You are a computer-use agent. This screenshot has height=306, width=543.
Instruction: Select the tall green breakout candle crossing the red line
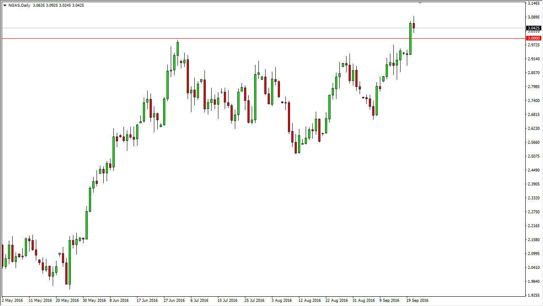click(x=410, y=39)
